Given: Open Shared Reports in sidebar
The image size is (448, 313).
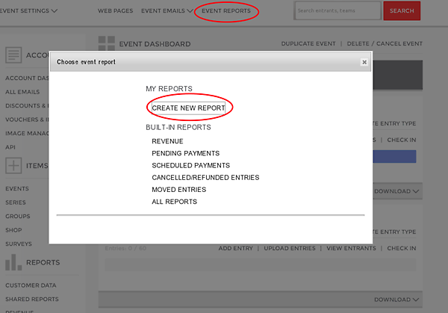Looking at the screenshot, I should coord(32,299).
